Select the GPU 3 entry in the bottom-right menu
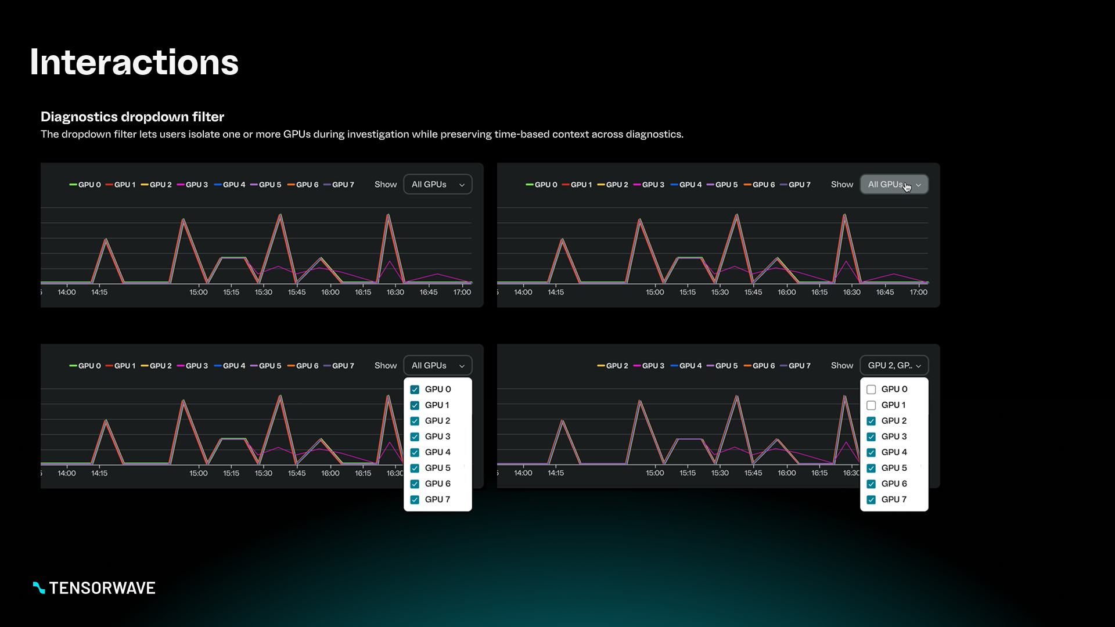 (894, 437)
